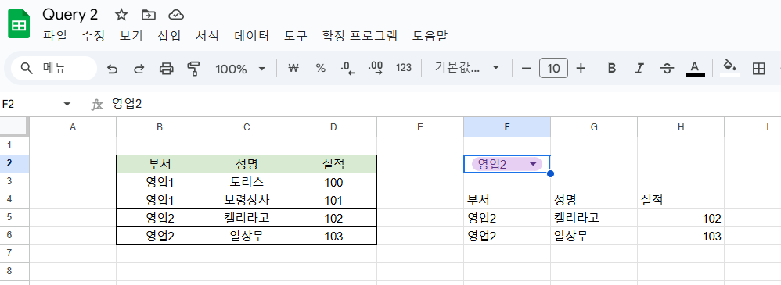Click the undo arrow icon

[113, 69]
